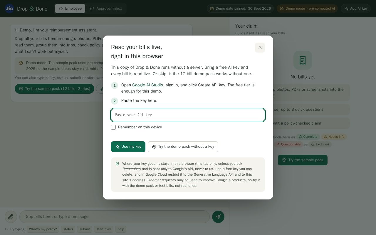Viewport: 376px width, 235px height.
Task: Click the Jio logo icon
Action: point(9,9)
